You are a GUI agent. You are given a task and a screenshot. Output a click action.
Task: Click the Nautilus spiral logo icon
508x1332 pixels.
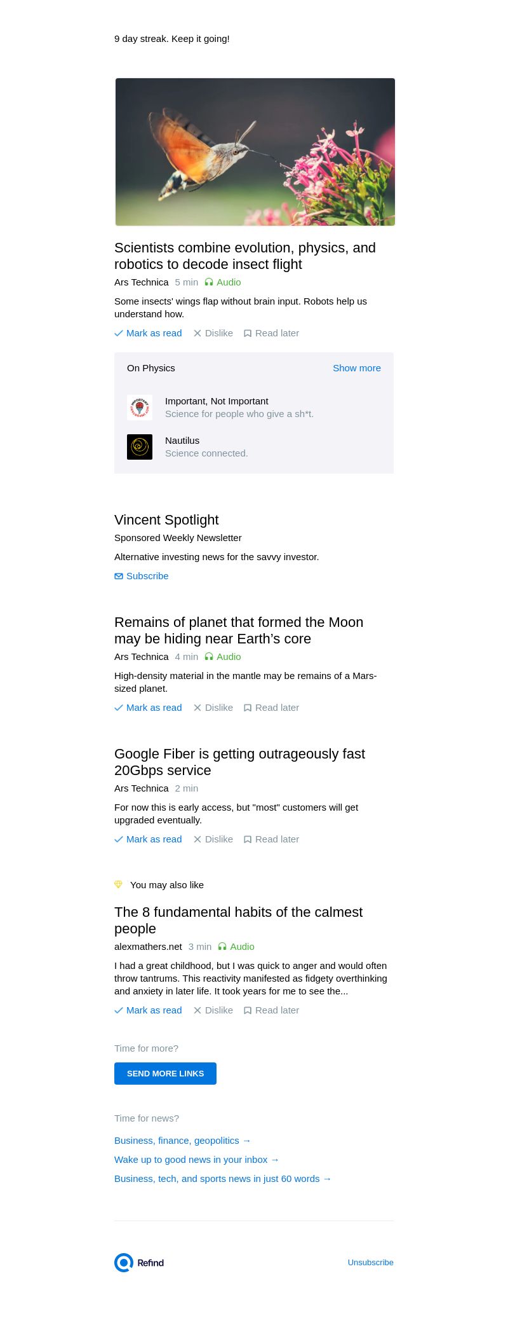140,447
